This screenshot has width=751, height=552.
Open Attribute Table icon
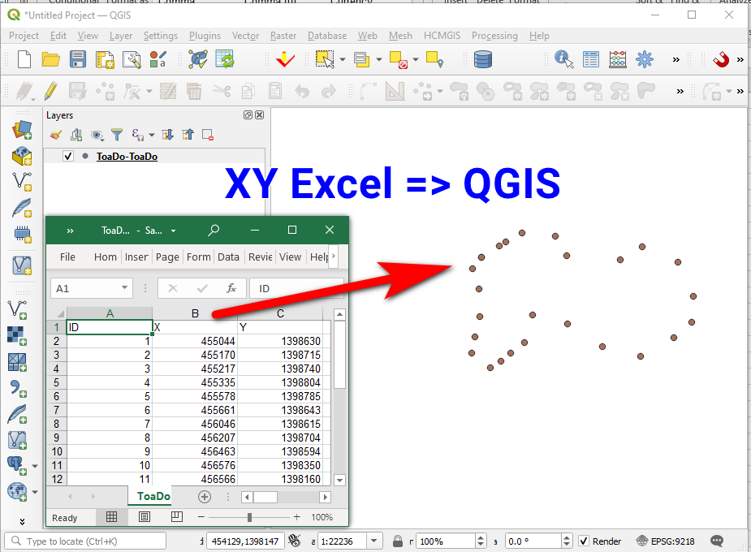coord(590,59)
